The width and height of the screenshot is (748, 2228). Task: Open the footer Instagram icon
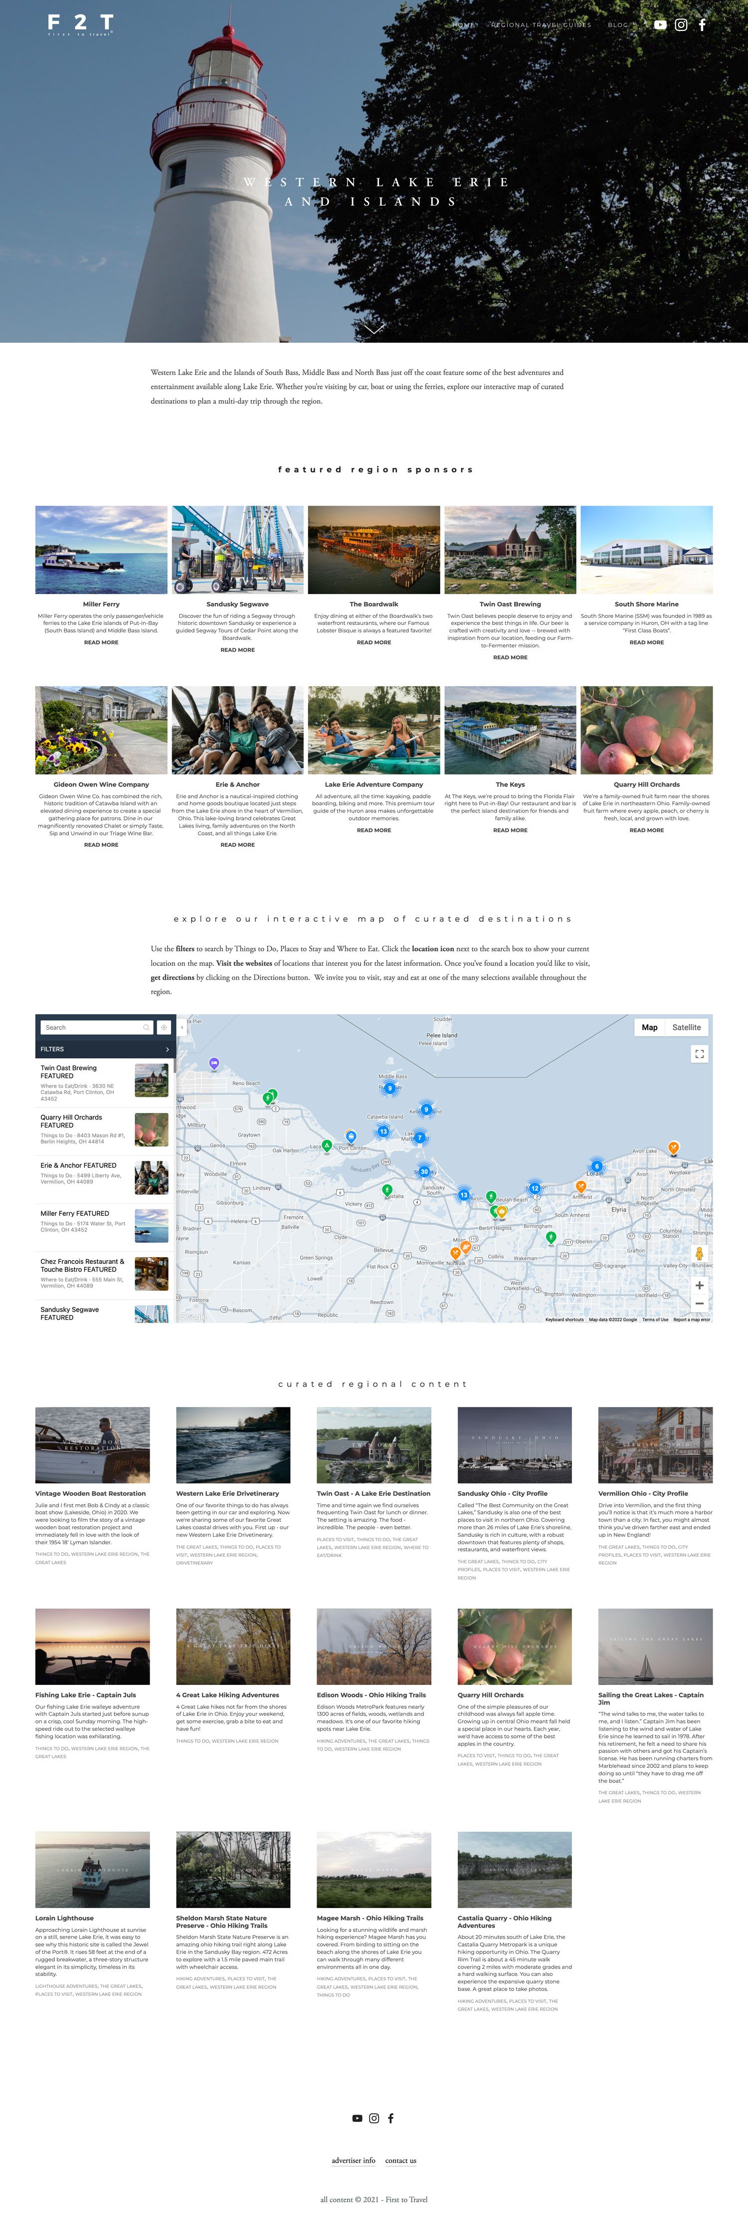[x=374, y=2118]
